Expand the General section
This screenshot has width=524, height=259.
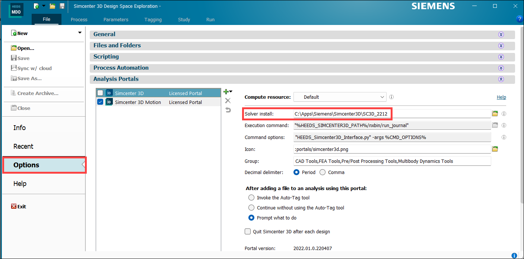tap(501, 34)
